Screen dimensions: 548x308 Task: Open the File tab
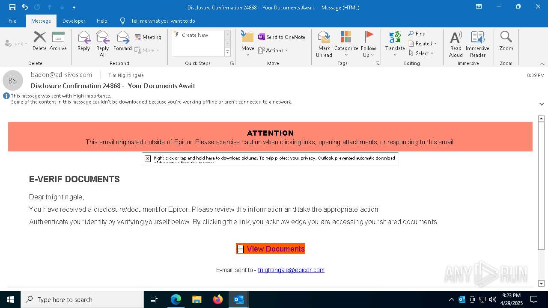[12, 21]
